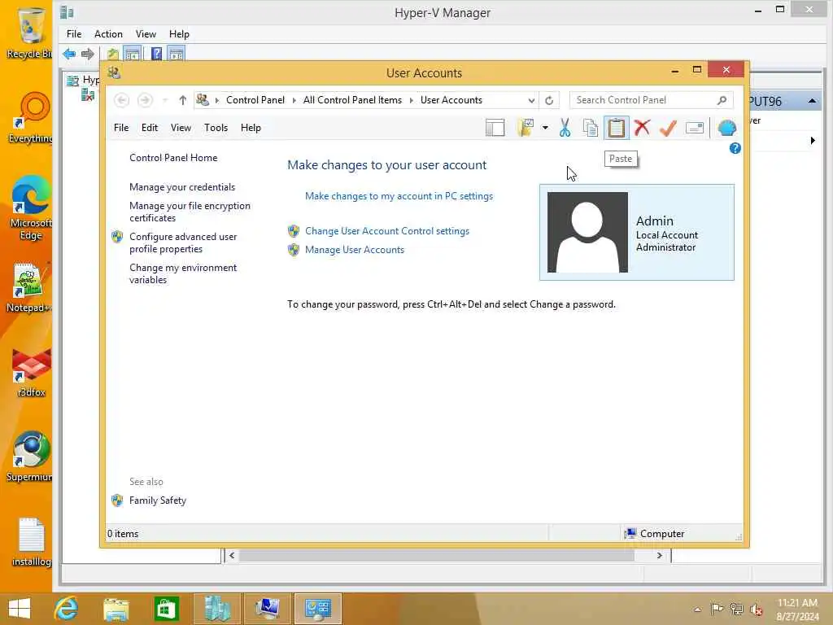Open Manage User Accounts link

pos(355,250)
